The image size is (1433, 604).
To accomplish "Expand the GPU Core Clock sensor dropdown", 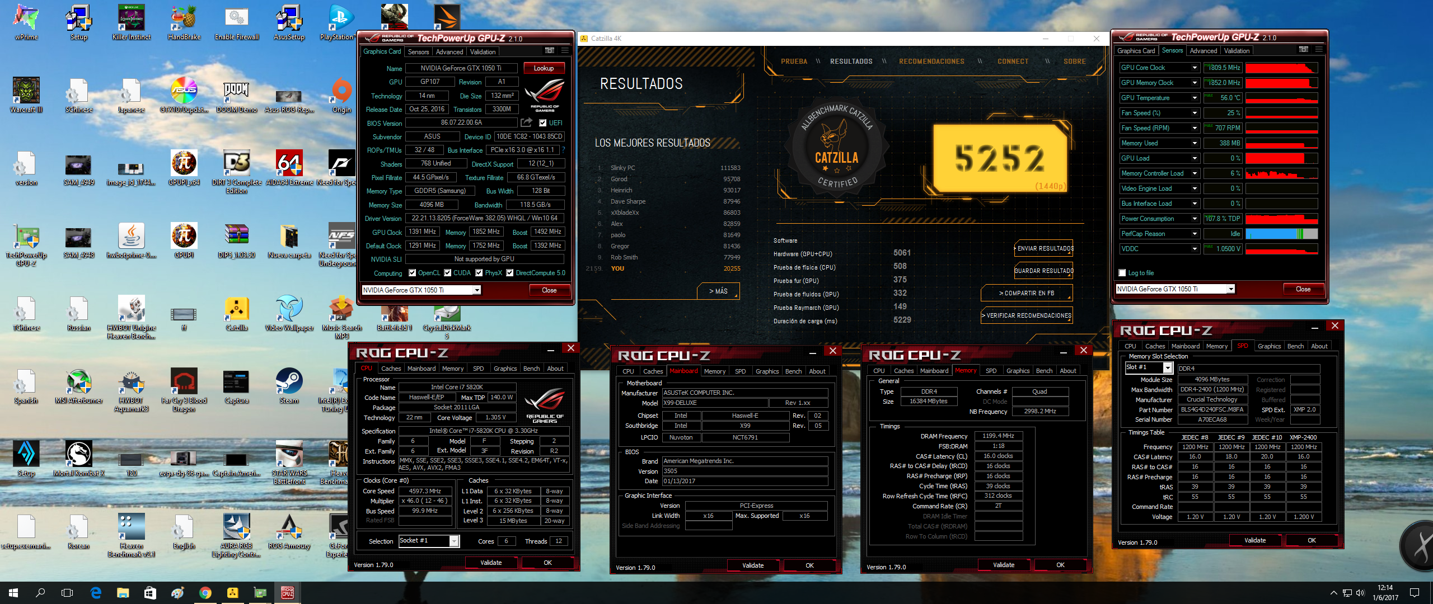I will click(x=1195, y=68).
